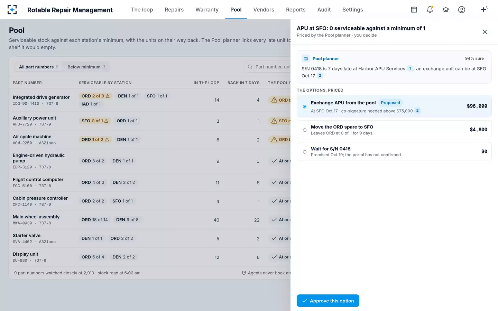Open the Settings tab
The width and height of the screenshot is (498, 311).
[x=353, y=10]
